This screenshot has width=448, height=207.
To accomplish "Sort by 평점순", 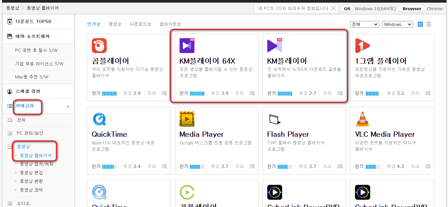I will (115, 24).
